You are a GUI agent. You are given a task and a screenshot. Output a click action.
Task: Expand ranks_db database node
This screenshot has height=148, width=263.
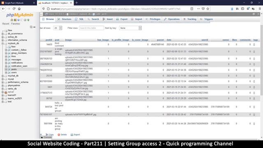pyautogui.click(x=2, y=89)
